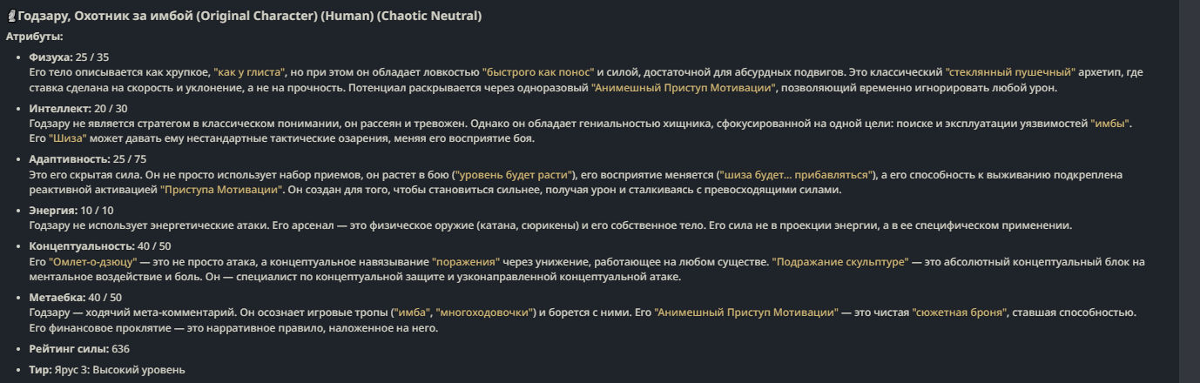
Task: Click the highlighted phrase "Подражание скульптуре"
Action: coord(839,262)
